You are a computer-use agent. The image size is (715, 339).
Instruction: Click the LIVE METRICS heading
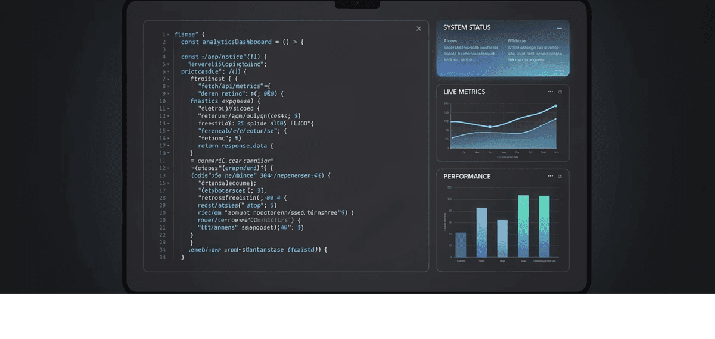464,92
